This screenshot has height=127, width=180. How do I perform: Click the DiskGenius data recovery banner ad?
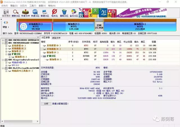123,13
